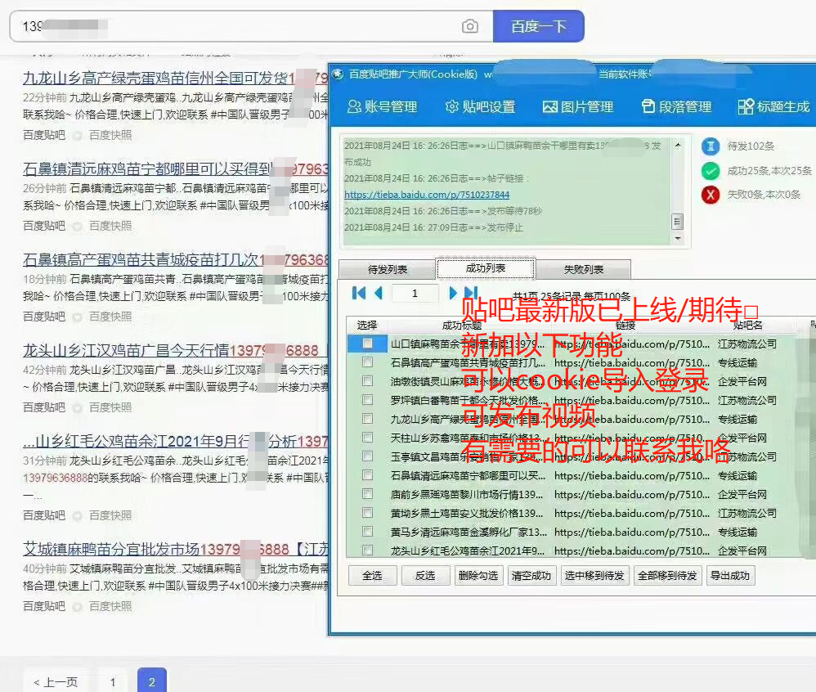The width and height of the screenshot is (816, 692).
Task: Go to previous page arrow
Action: (x=379, y=293)
